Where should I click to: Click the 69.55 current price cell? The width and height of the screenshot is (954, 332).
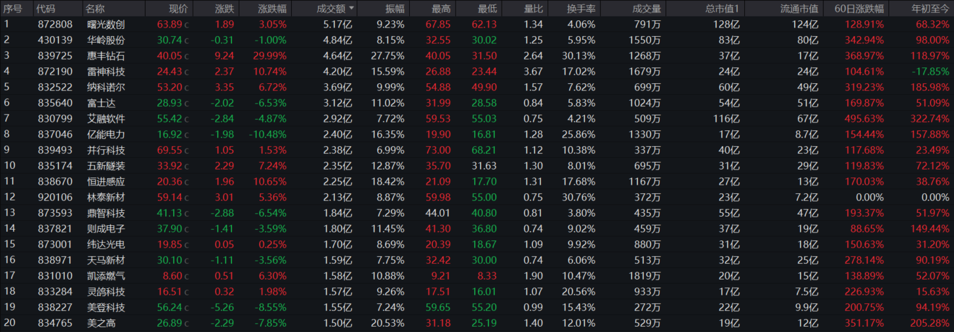(170, 150)
